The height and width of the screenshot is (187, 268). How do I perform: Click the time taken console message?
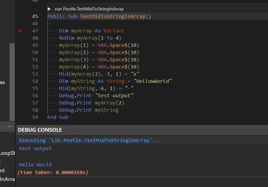53,172
